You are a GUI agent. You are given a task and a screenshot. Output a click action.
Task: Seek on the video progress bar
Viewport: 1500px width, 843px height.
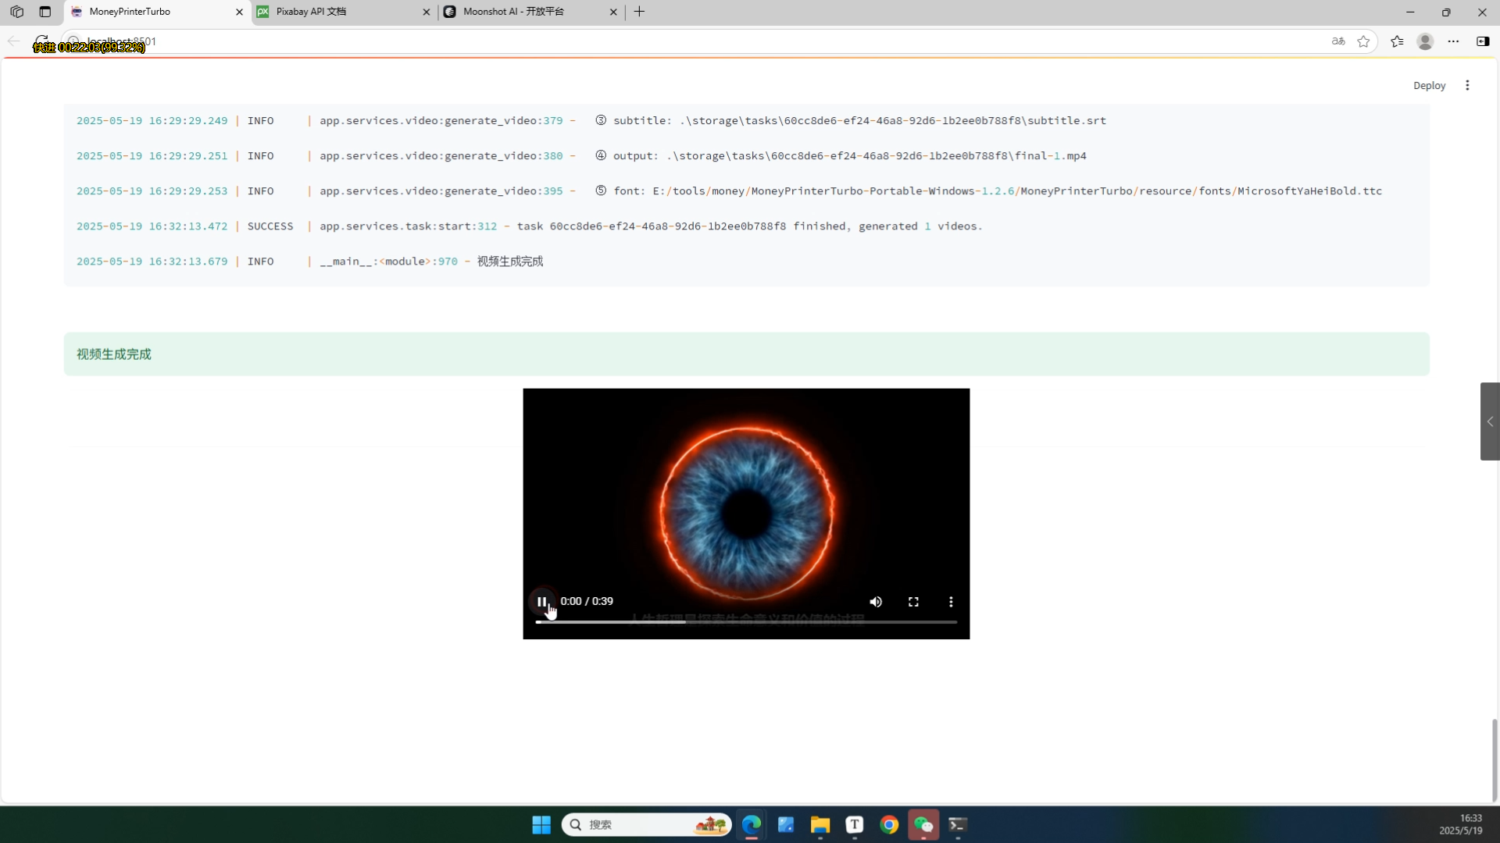[x=746, y=622]
